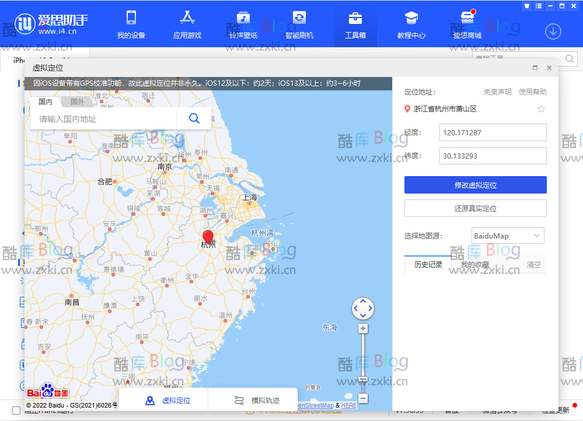Click the 还原真实定位 button
This screenshot has width=583, height=421.
pos(475,208)
